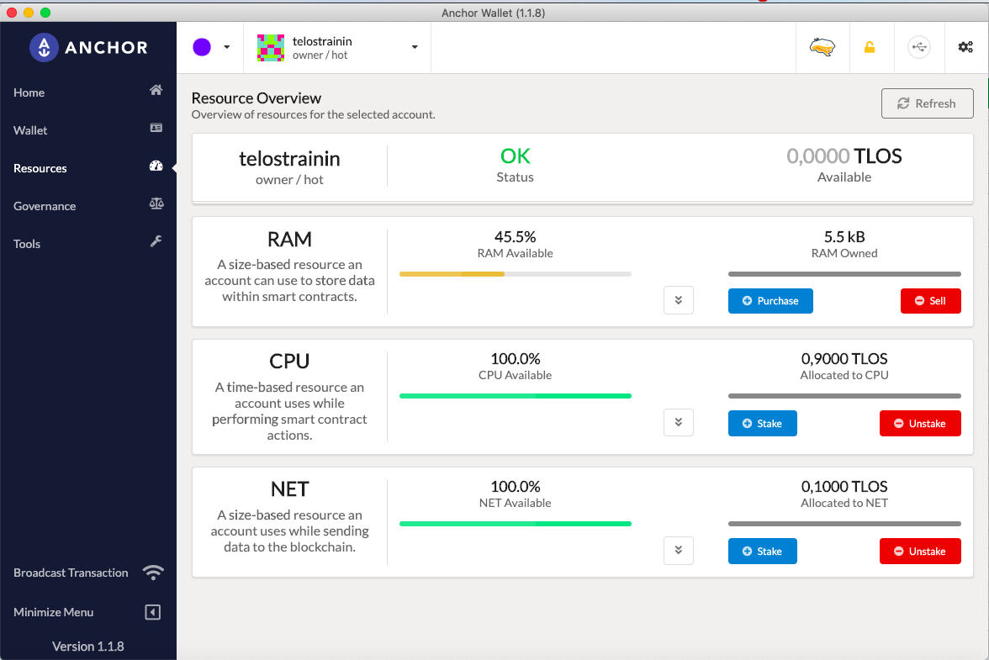Click the 0,9000 TLOS CPU allocation
The height and width of the screenshot is (660, 989).
pyautogui.click(x=844, y=359)
